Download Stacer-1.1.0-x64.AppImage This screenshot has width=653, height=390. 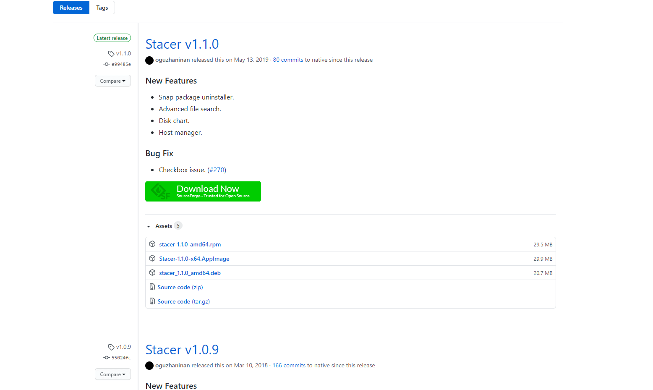click(194, 259)
